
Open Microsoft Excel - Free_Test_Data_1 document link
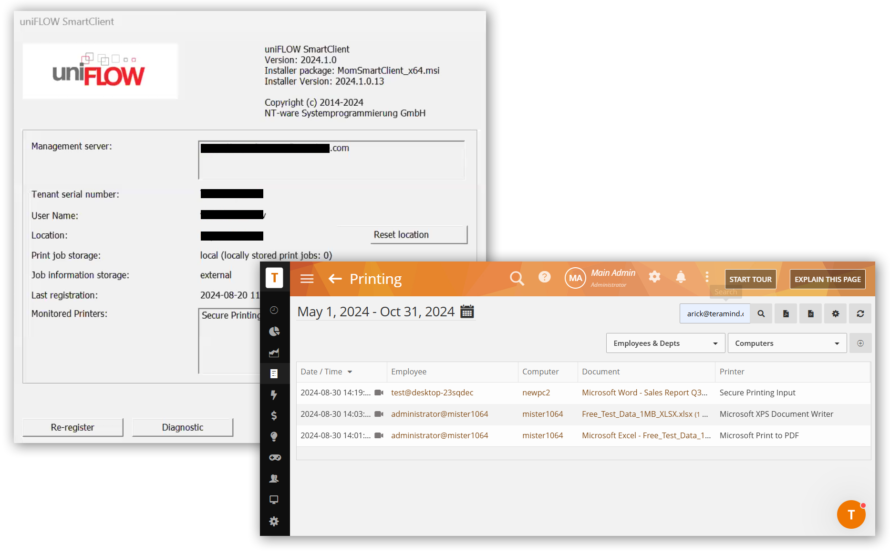pyautogui.click(x=646, y=435)
